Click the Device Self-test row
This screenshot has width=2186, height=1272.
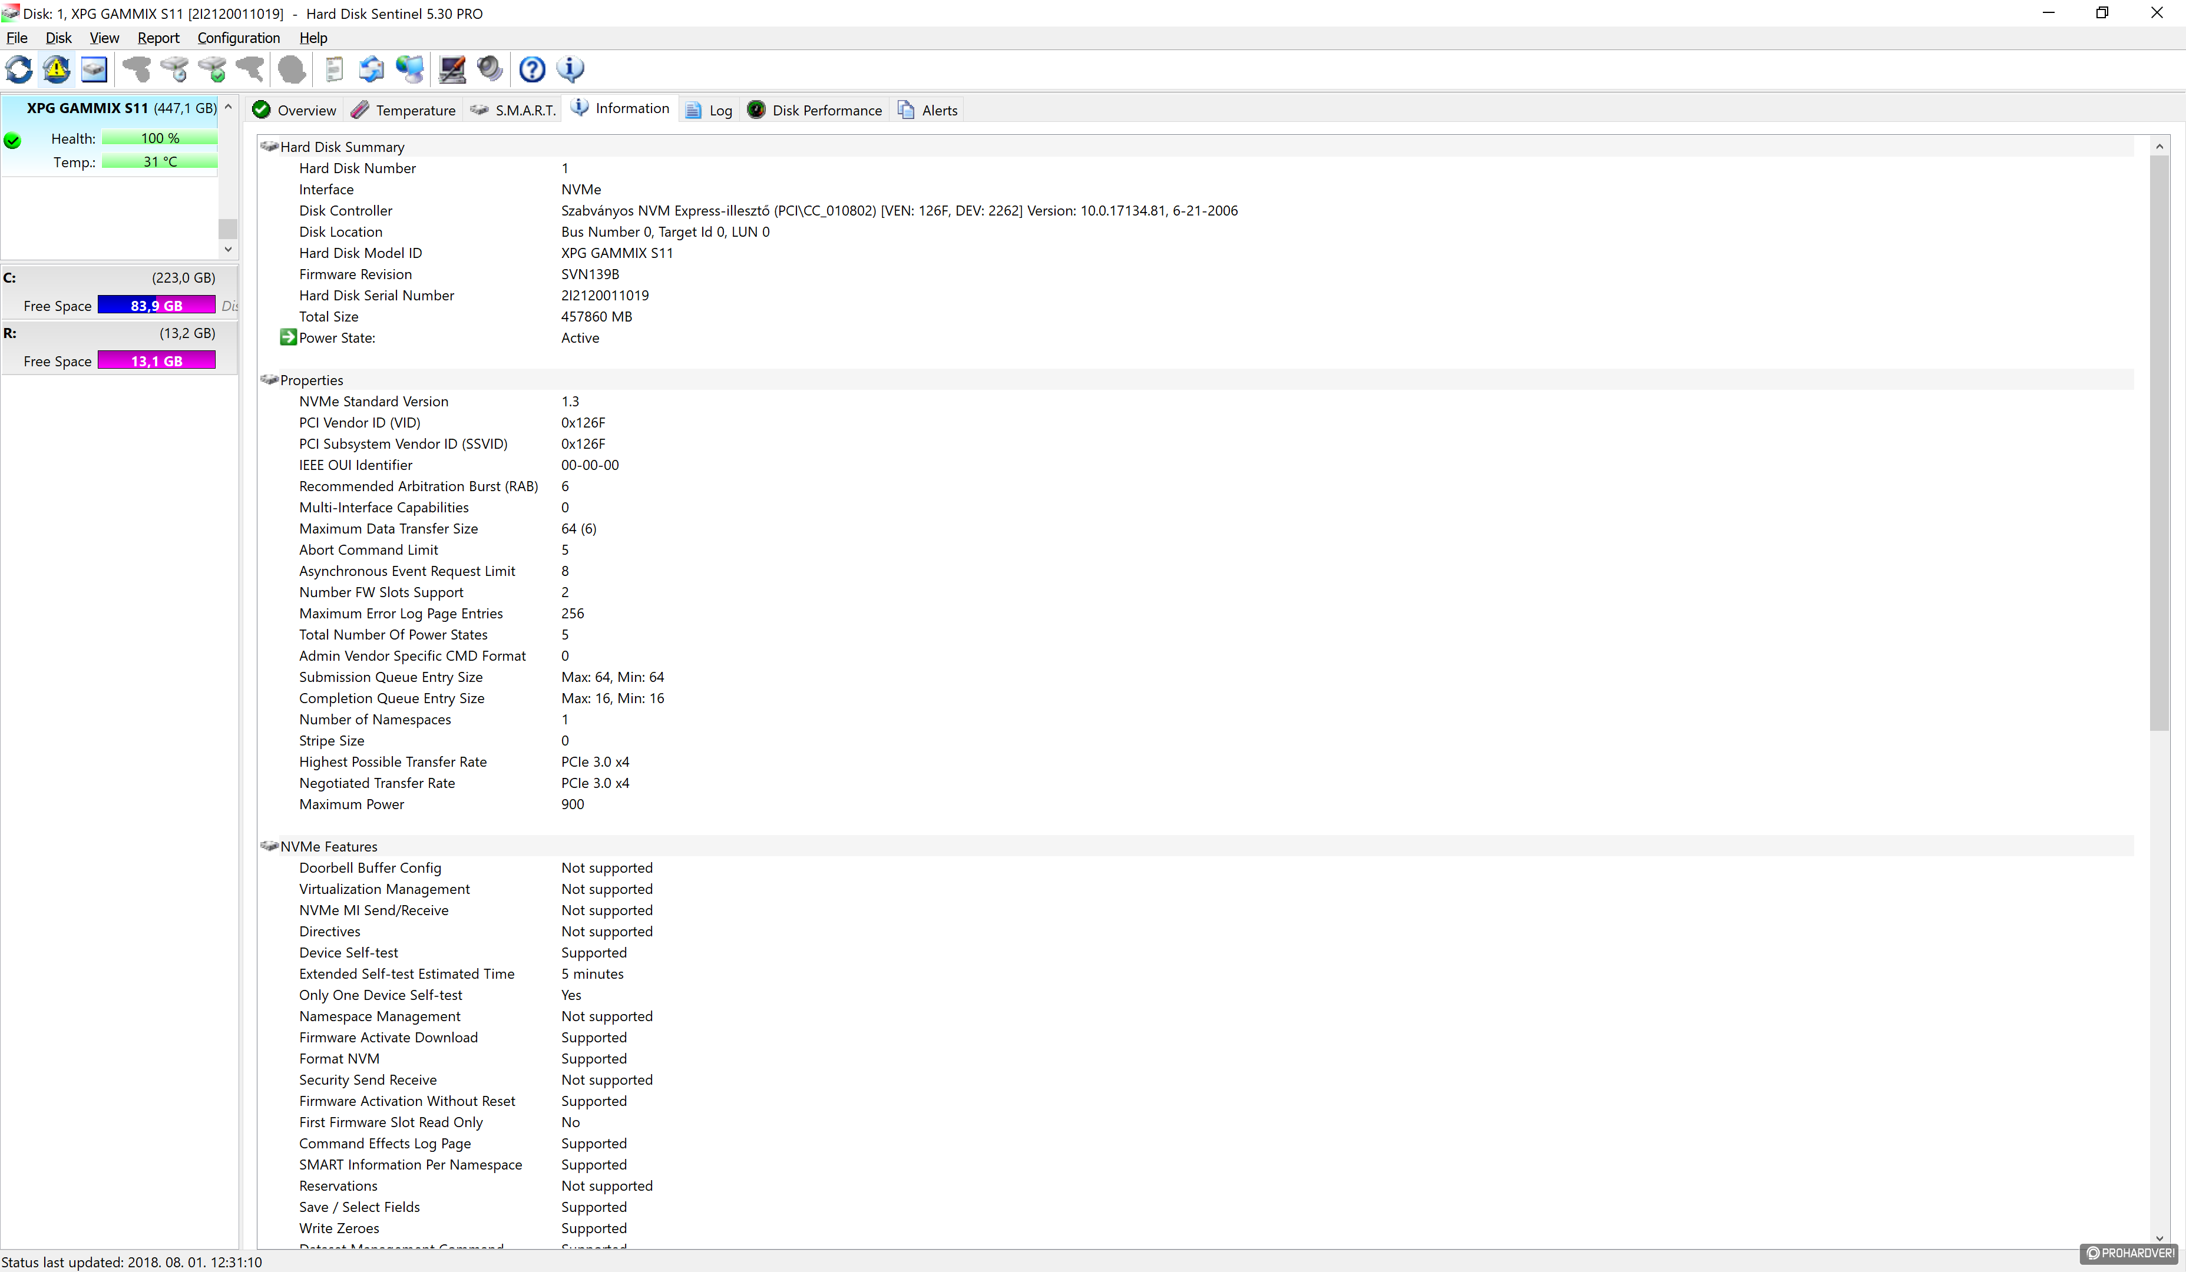tap(1197, 953)
